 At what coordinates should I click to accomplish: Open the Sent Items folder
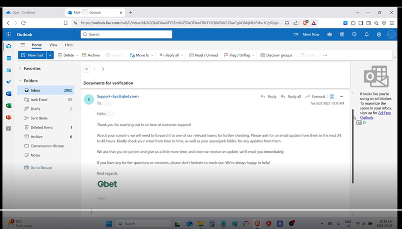(x=46, y=118)
